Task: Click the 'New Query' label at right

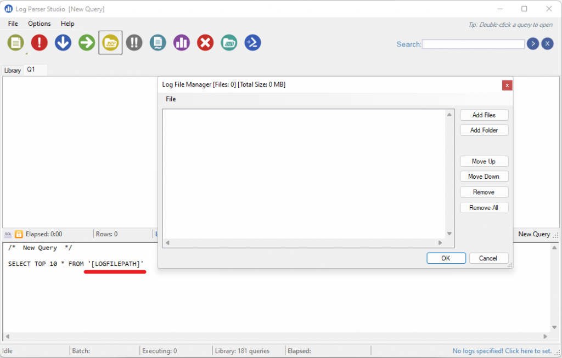Action: [x=534, y=234]
